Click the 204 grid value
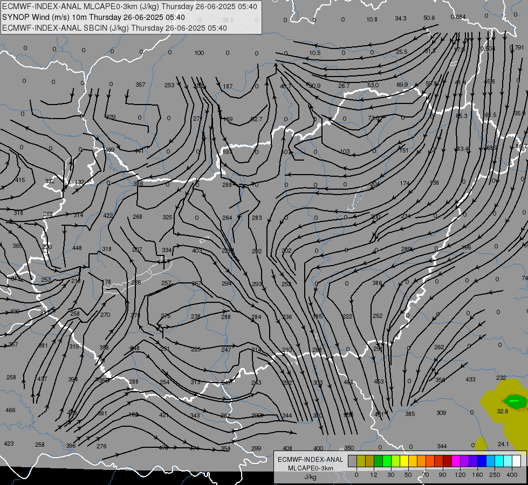 pyautogui.click(x=375, y=184)
